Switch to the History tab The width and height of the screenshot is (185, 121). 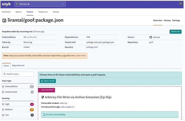coord(167,20)
